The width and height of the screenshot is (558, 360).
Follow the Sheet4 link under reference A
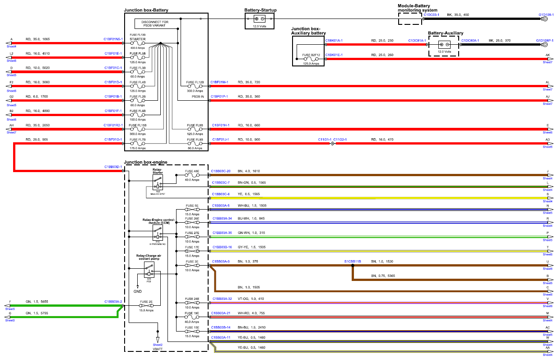[11, 46]
